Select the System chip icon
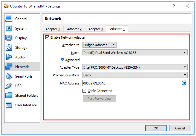The width and height of the screenshot is (196, 136). [9, 28]
